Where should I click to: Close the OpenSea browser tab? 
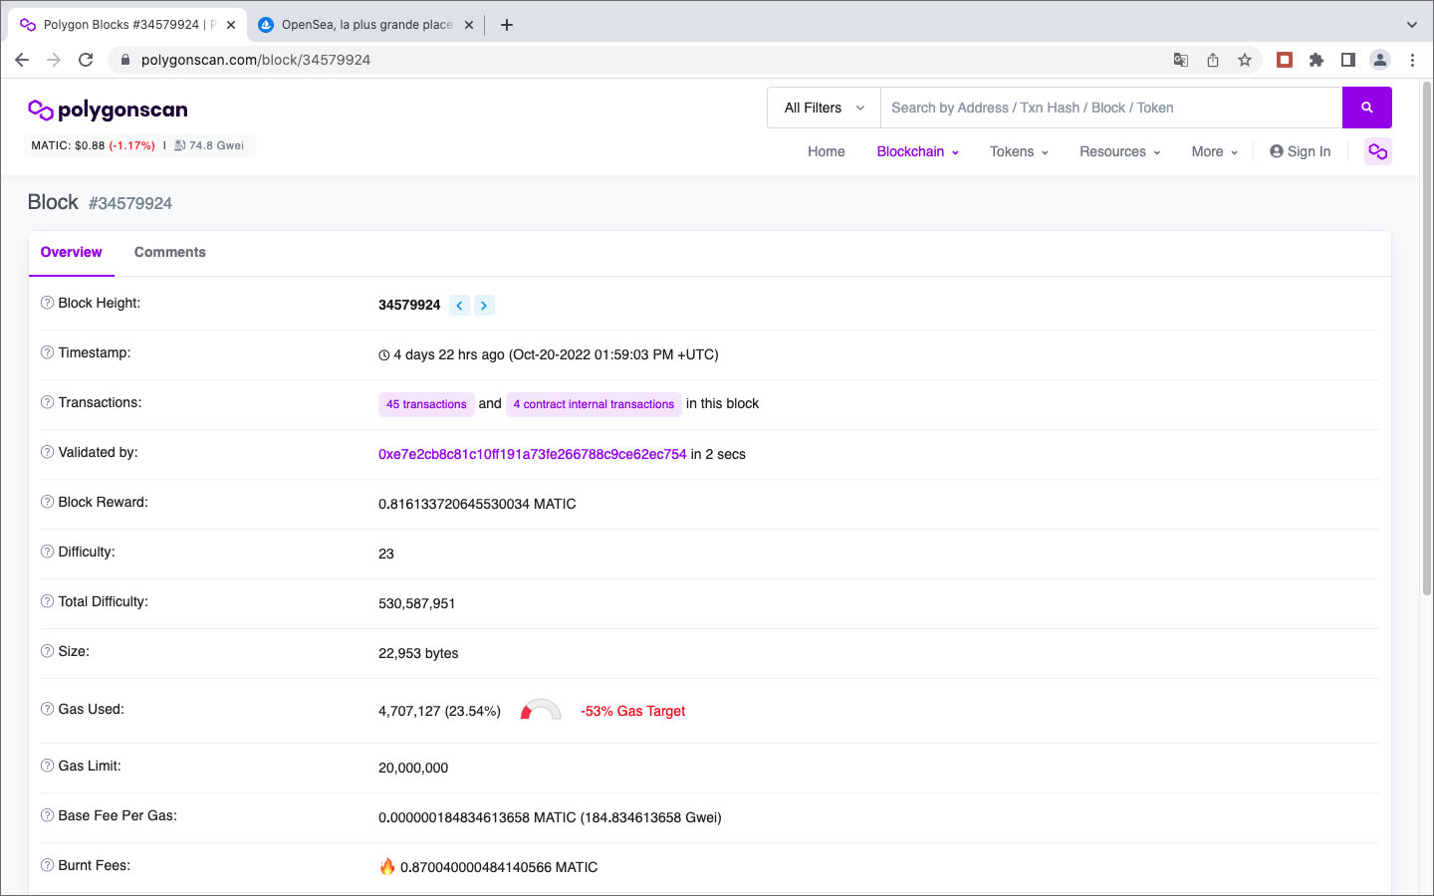469,25
